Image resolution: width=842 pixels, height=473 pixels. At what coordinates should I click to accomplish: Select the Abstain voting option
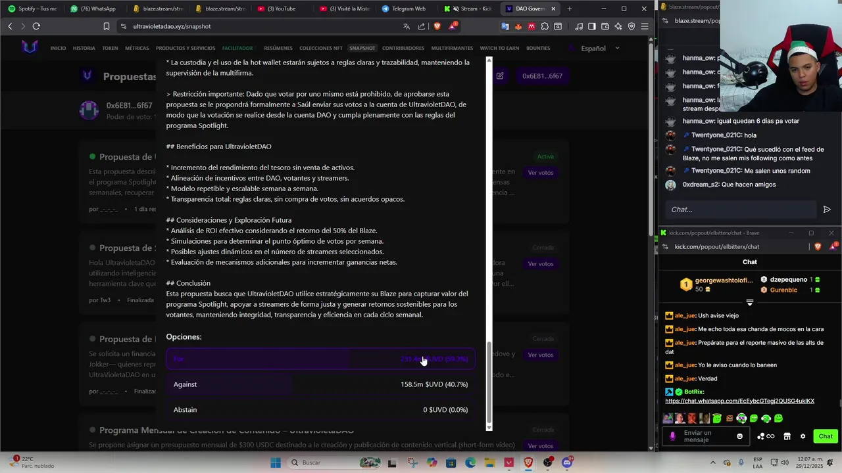(x=320, y=410)
